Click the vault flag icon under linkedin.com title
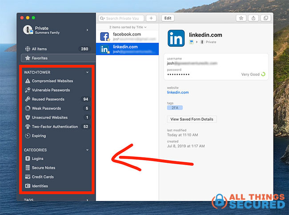This screenshot has width=289, height=215. pyautogui.click(x=191, y=42)
